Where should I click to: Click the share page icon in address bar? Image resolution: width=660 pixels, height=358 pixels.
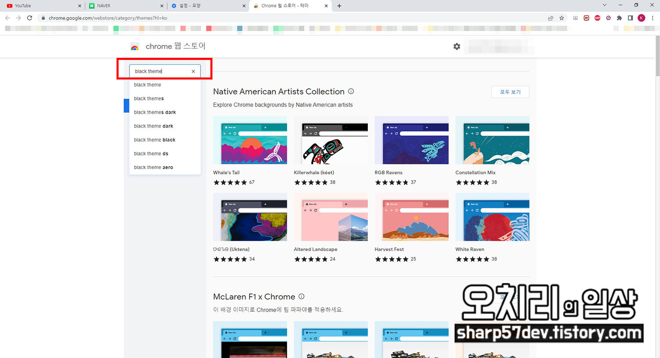point(550,18)
